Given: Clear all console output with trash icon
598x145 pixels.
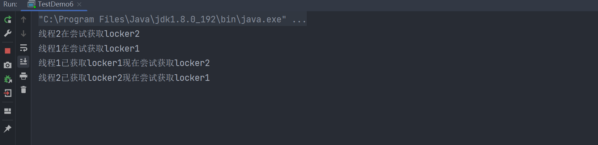Looking at the screenshot, I should click(24, 89).
